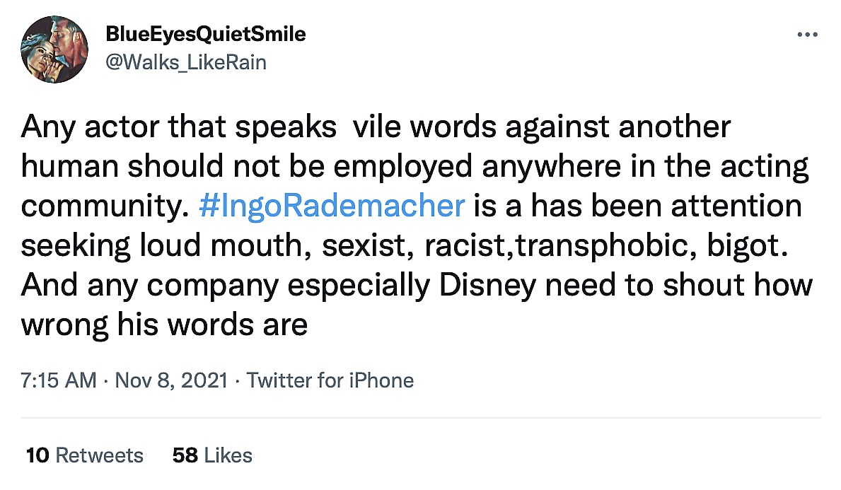
Task: Open the Twitter for iPhone source link
Action: 330,380
